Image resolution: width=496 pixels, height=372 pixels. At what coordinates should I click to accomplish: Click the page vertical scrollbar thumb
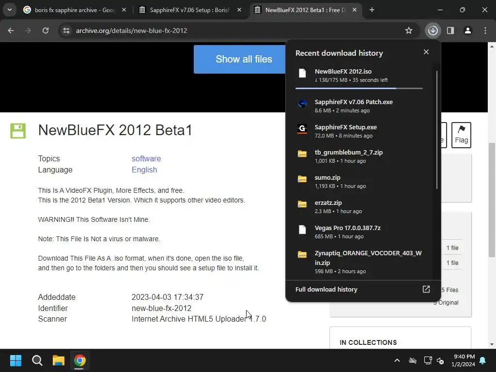pyautogui.click(x=492, y=200)
